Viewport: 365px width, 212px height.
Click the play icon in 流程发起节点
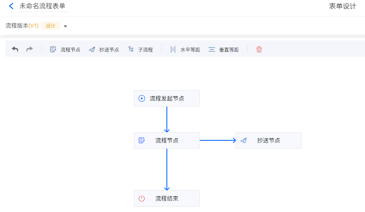click(x=142, y=98)
